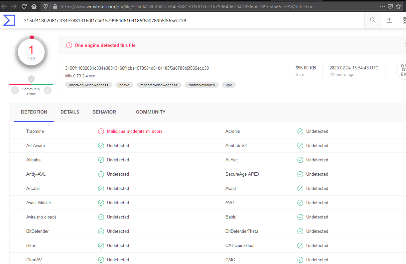Click the green checkmark beside ClamAV
Screen dimensions: 406x264
(x=101, y=260)
